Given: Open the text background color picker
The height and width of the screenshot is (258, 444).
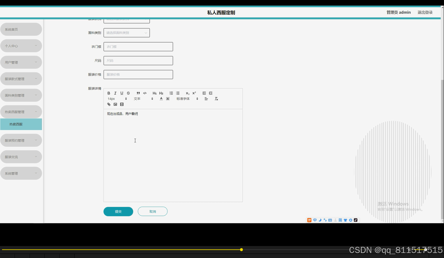Looking at the screenshot, I should tap(168, 99).
